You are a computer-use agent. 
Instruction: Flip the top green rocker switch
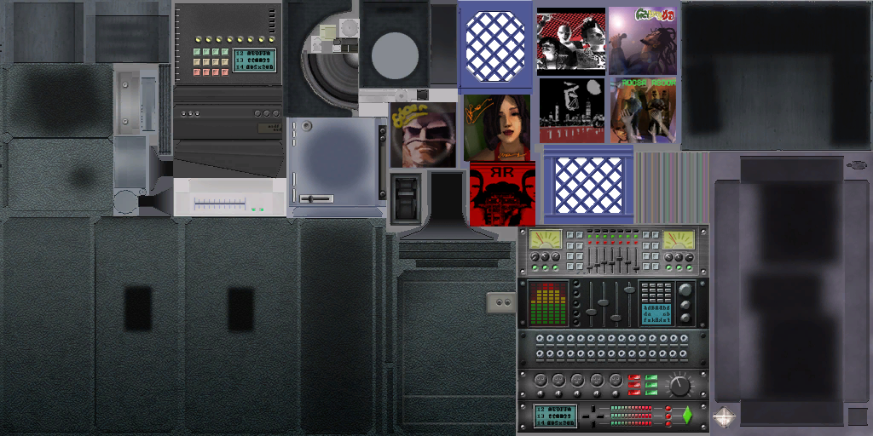click(651, 378)
